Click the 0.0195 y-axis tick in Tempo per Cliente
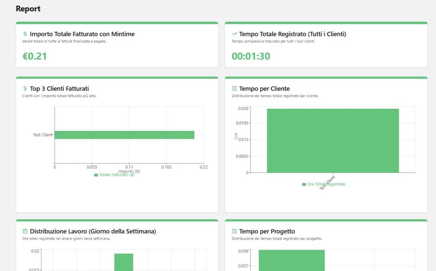This screenshot has width=436, height=271. click(x=242, y=123)
